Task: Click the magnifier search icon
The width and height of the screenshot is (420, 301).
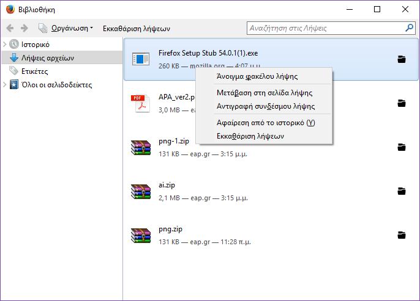Action: coord(409,27)
